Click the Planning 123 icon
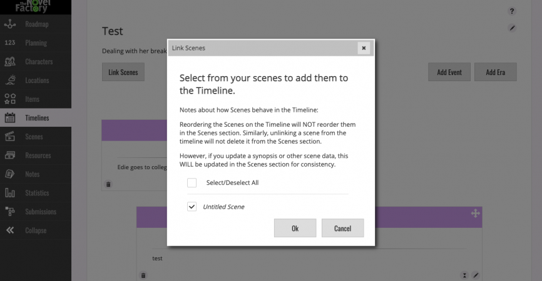Image resolution: width=542 pixels, height=281 pixels. [10, 42]
